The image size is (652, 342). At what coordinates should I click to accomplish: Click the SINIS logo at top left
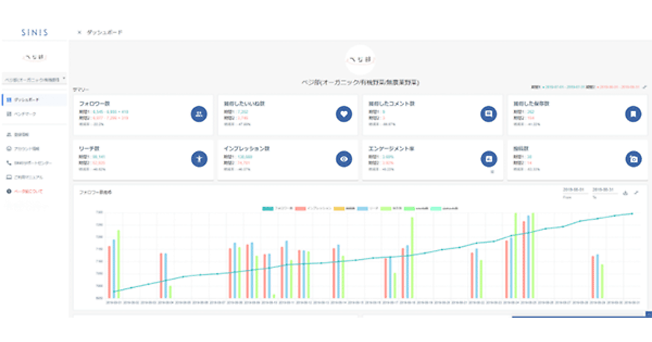[34, 33]
